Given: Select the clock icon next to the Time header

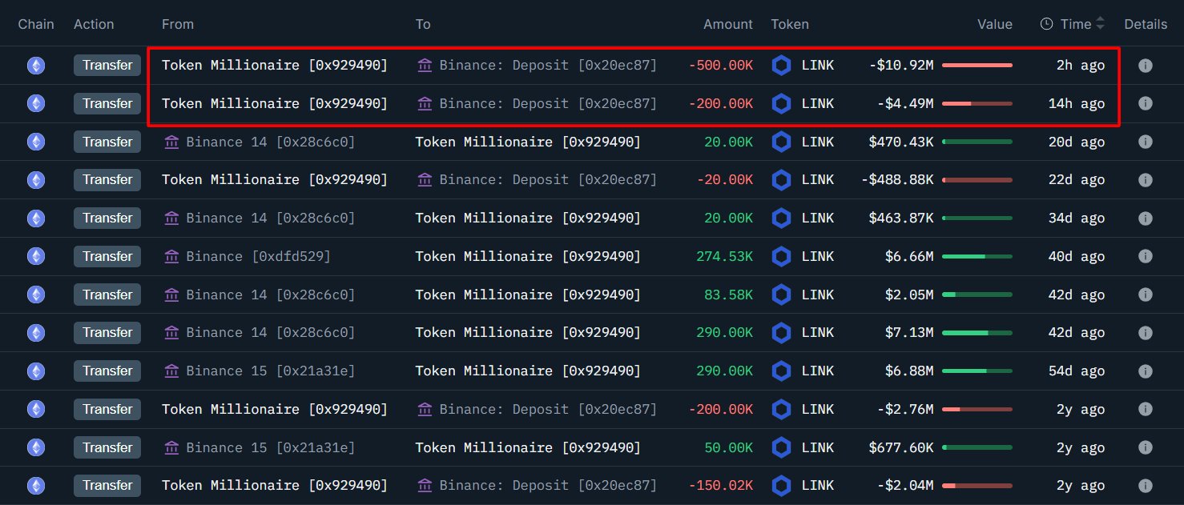Looking at the screenshot, I should (x=1049, y=24).
